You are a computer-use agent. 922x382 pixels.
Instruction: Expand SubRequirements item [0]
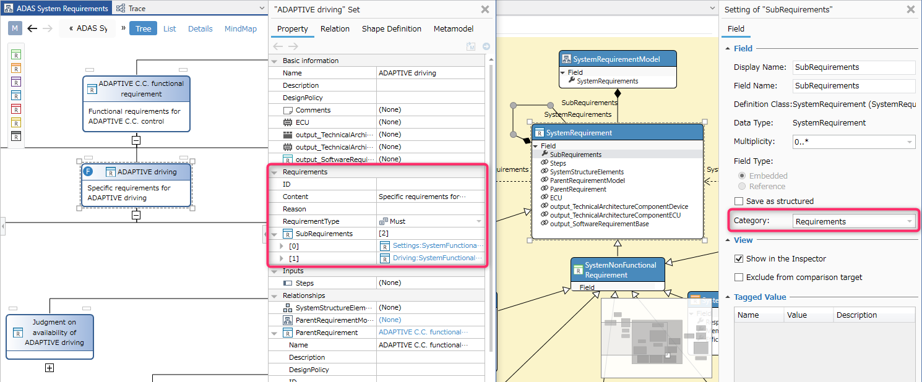(x=282, y=246)
